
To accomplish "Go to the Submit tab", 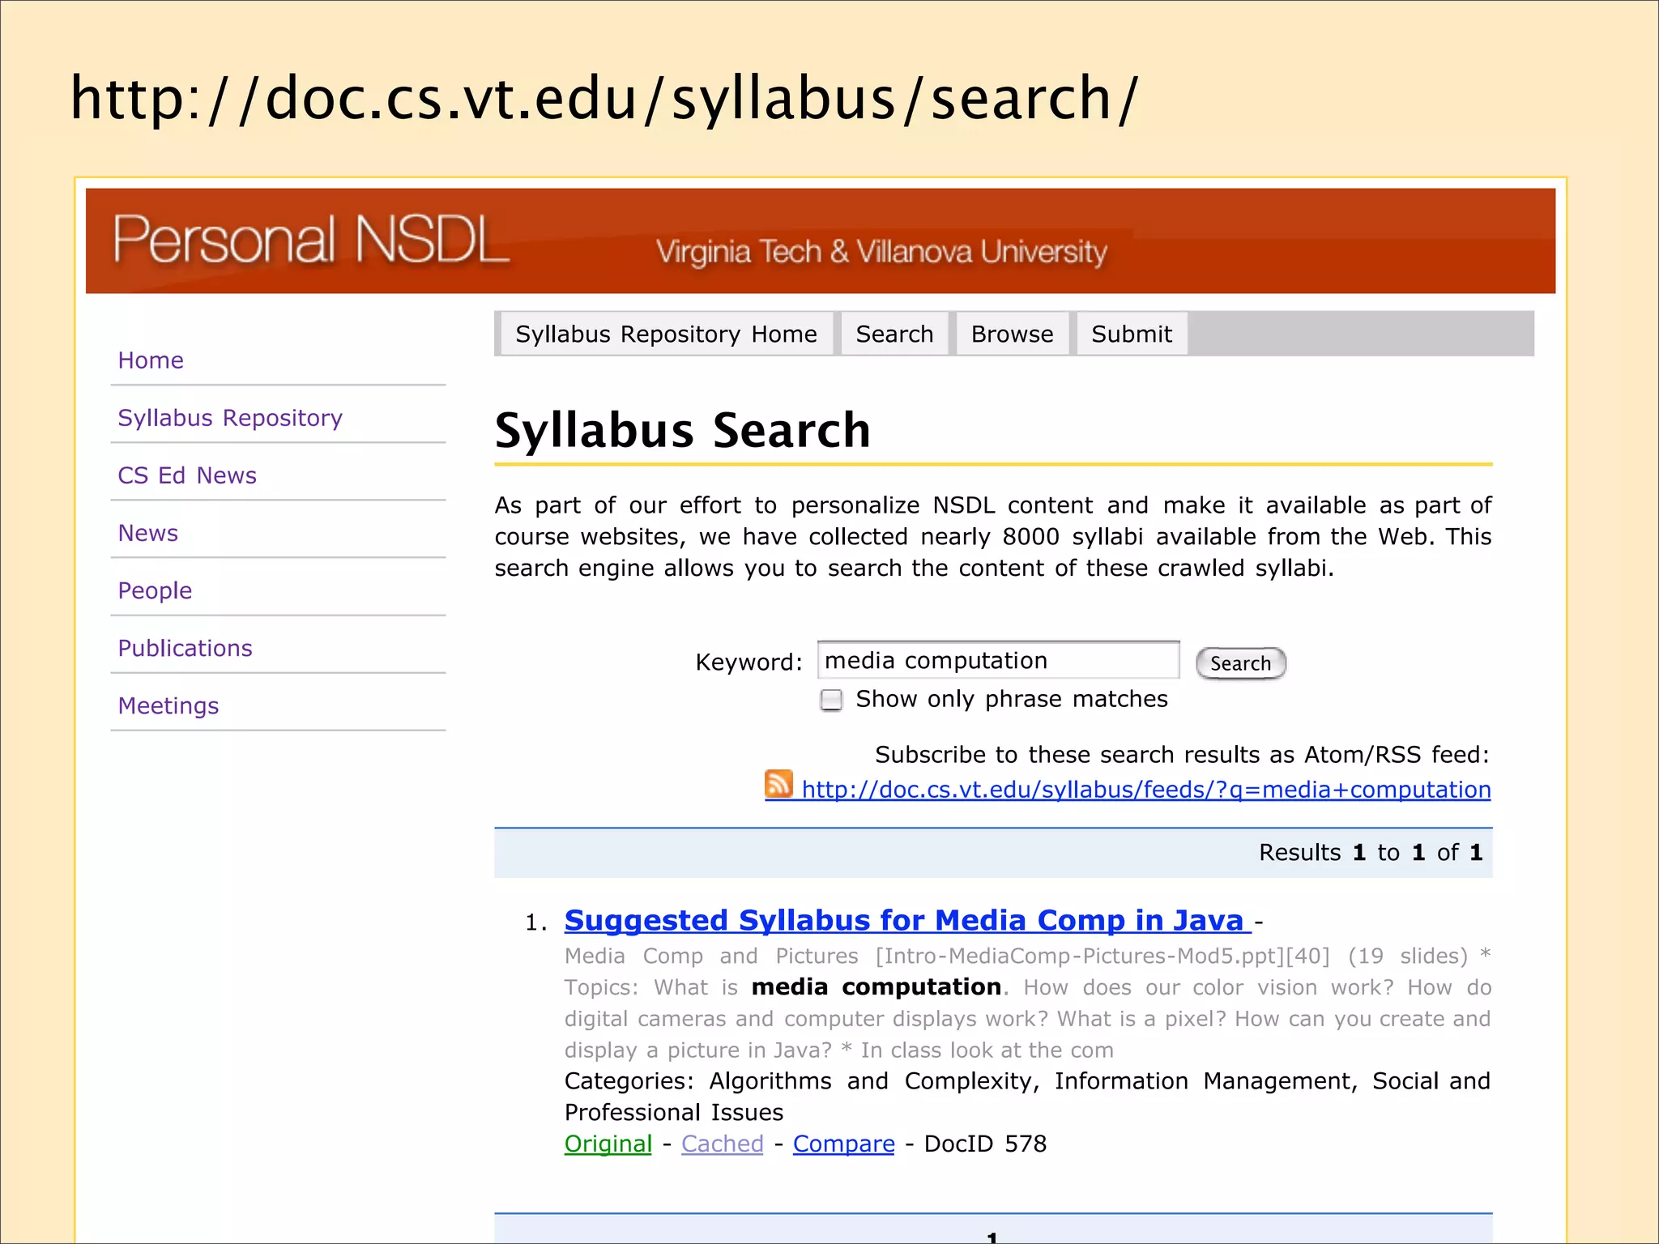I will 1132,334.
